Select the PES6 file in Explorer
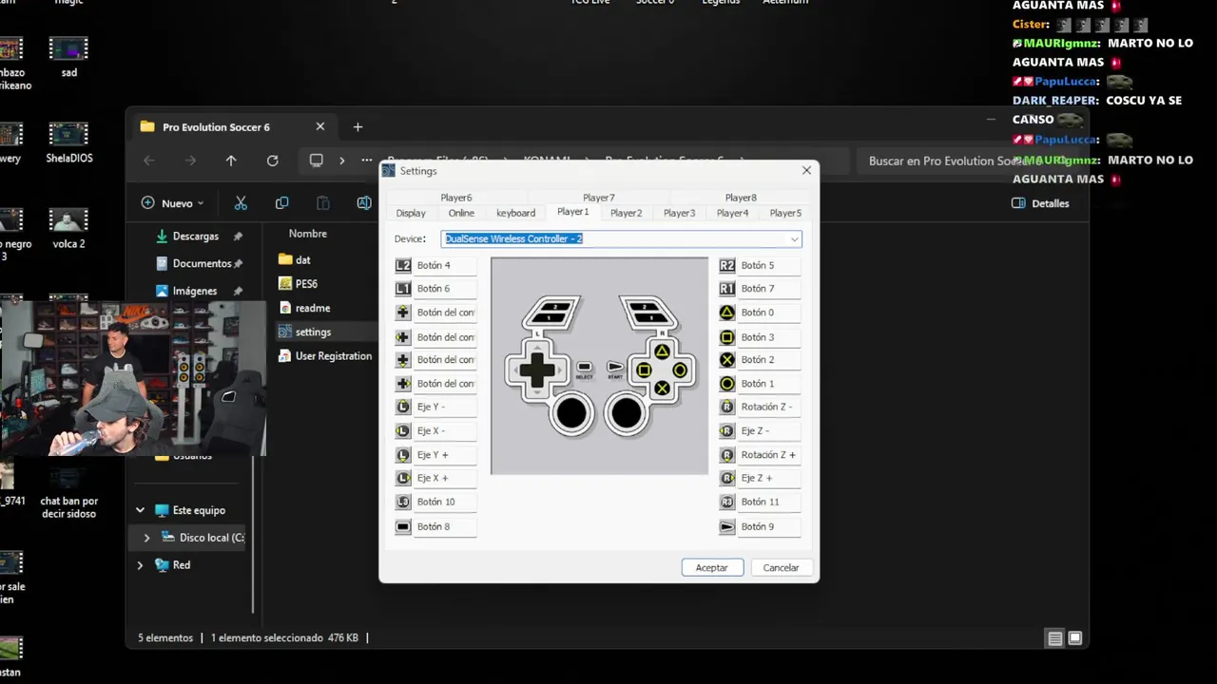The image size is (1217, 684). click(299, 283)
